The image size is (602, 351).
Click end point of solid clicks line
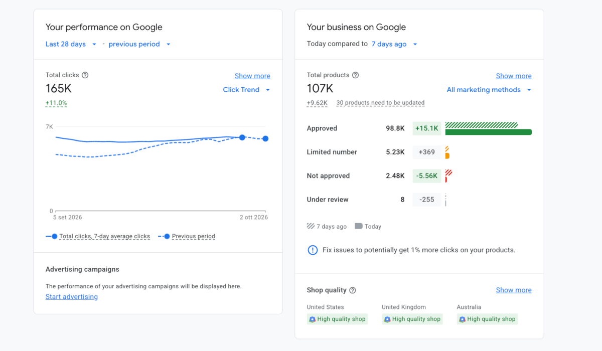tap(242, 137)
